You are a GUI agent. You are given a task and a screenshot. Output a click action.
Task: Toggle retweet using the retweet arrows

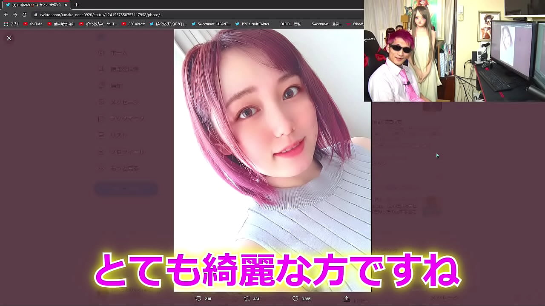[x=246, y=299]
